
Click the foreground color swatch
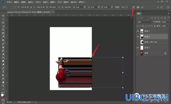tap(2, 95)
